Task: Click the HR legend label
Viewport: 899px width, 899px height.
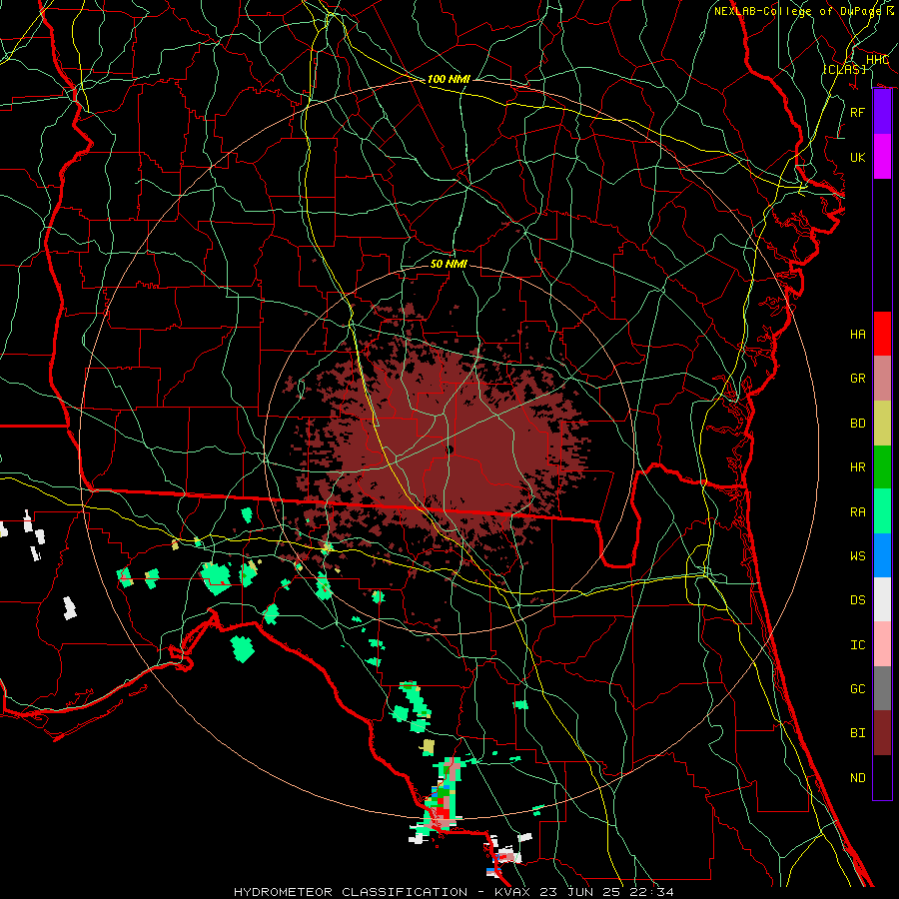Action: 858,467
